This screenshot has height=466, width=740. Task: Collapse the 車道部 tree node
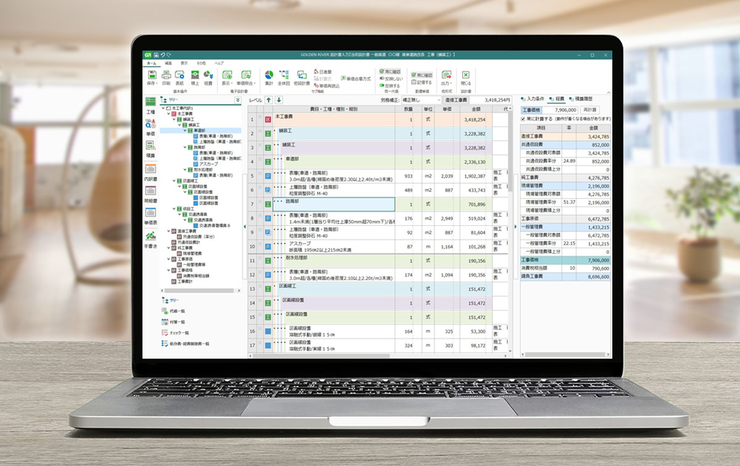tap(186, 131)
